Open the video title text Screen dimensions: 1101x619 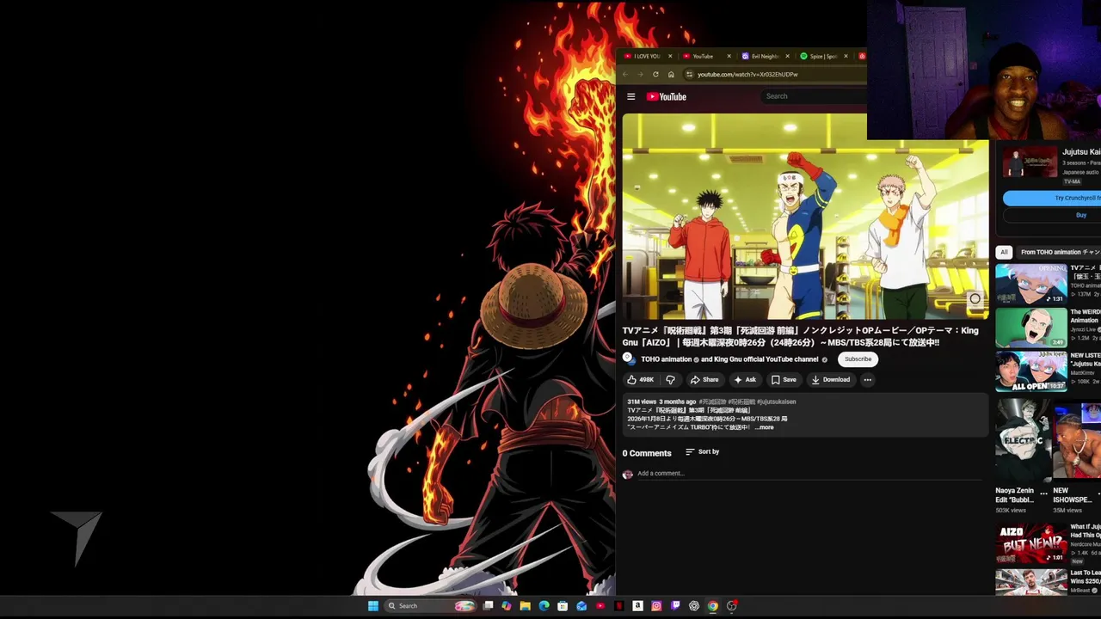pyautogui.click(x=800, y=336)
